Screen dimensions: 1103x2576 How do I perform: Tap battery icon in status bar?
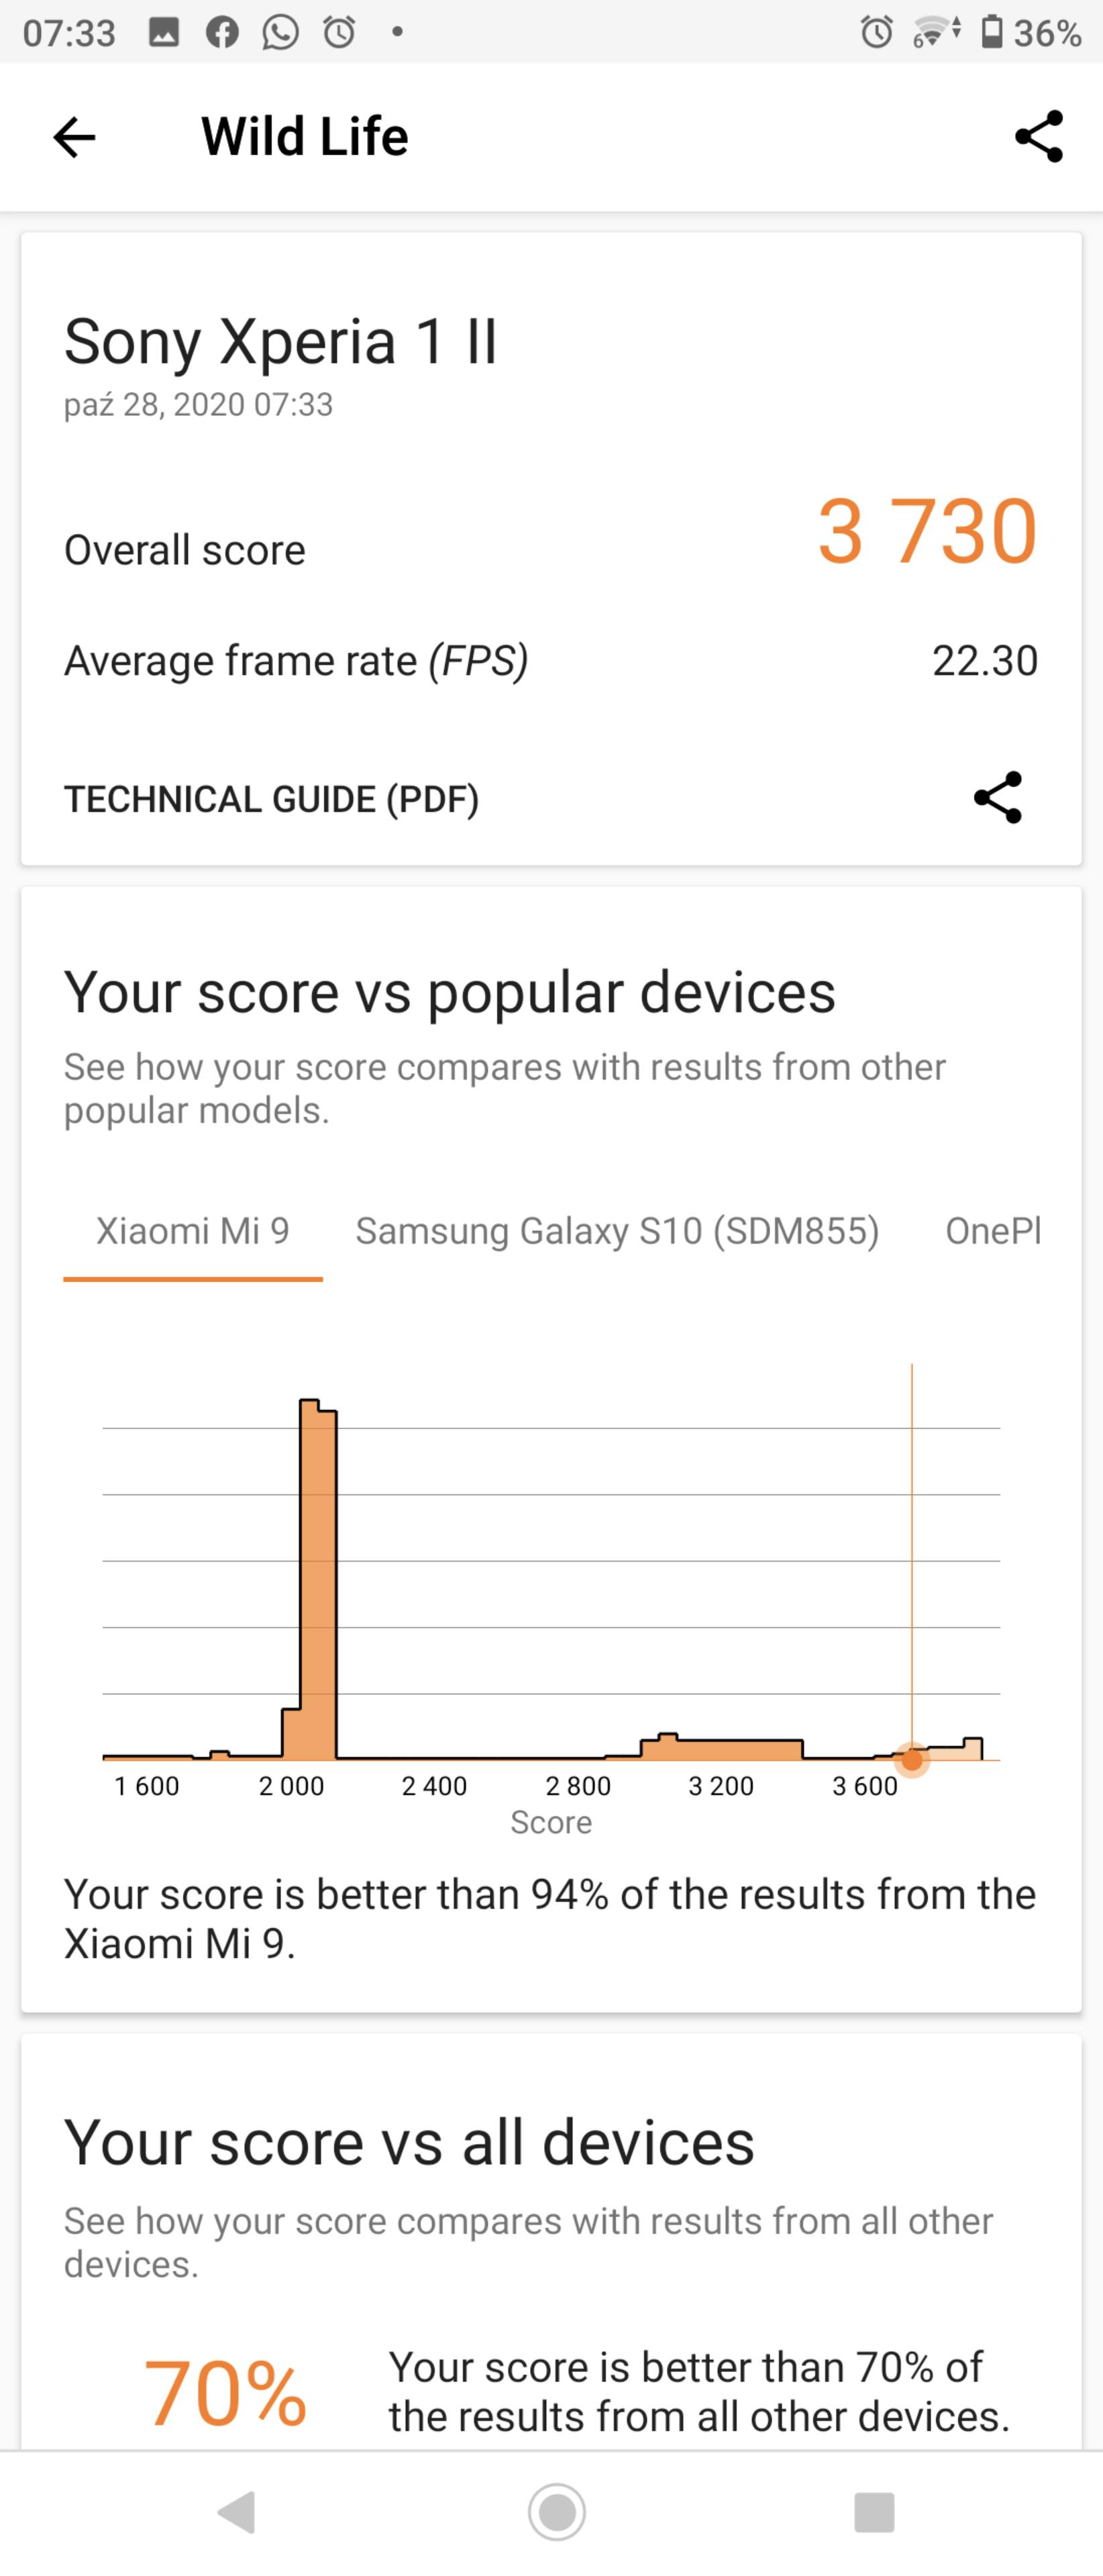click(990, 33)
